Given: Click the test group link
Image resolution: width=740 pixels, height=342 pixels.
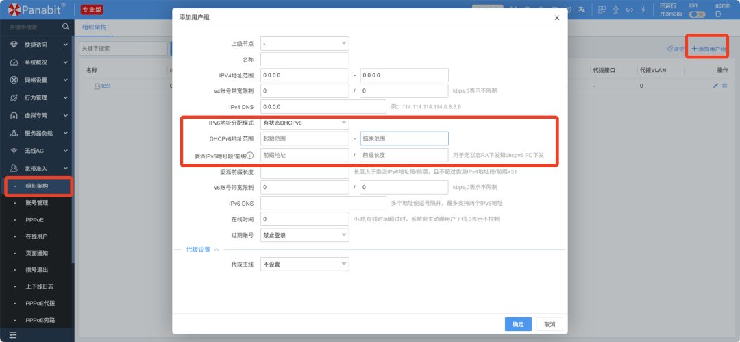Looking at the screenshot, I should [x=106, y=86].
